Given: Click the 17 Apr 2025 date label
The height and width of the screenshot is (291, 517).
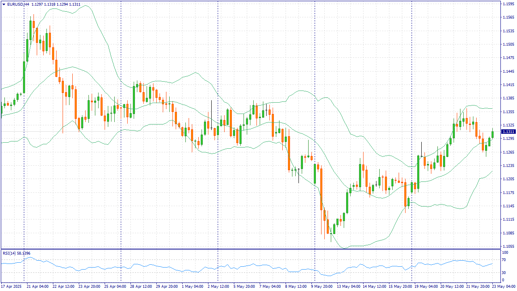Looking at the screenshot, I should tap(11, 286).
